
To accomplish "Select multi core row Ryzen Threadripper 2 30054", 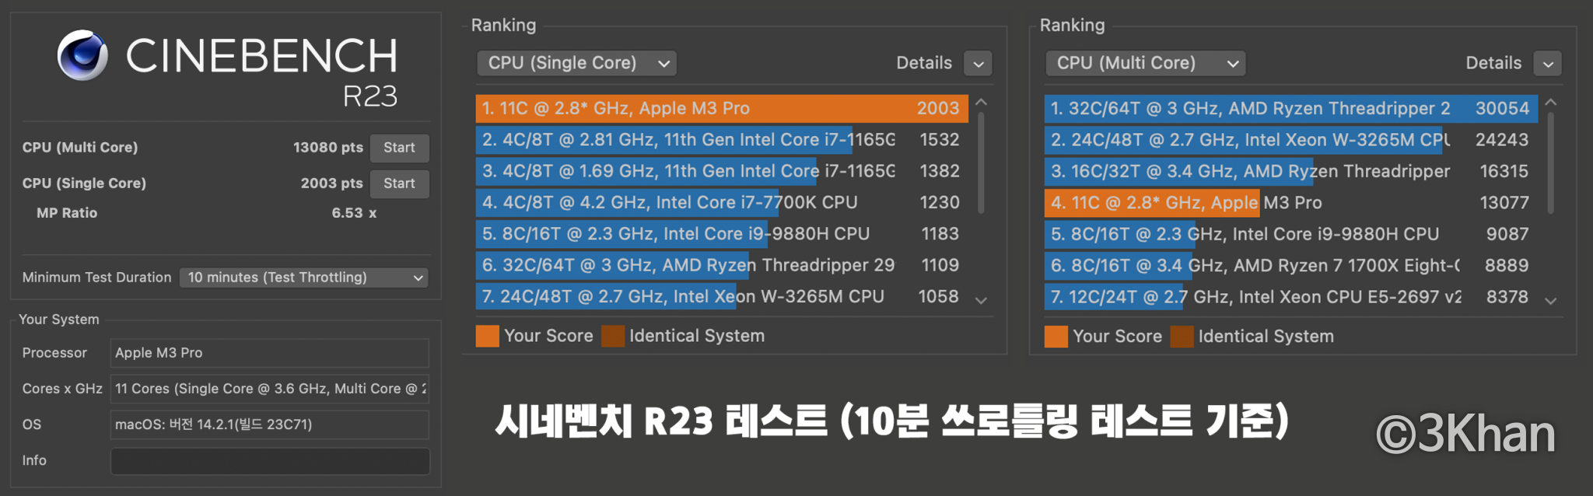I will pyautogui.click(x=1291, y=109).
